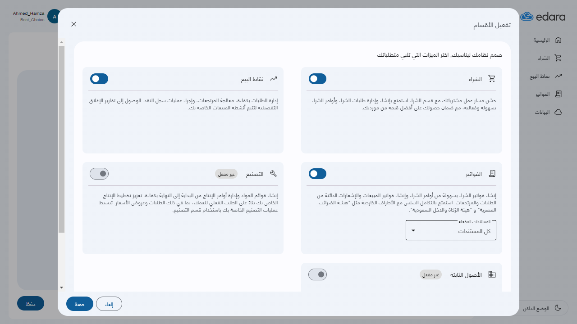Click the background page حفظ button
Screen dimensions: 577x324
tap(31, 303)
